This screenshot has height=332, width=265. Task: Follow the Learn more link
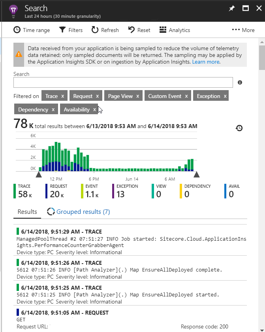click(206, 62)
